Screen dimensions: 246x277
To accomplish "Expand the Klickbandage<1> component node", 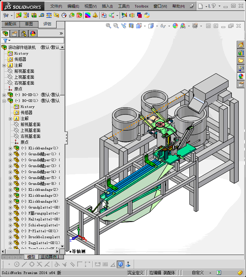I will pyautogui.click(x=10, y=148).
